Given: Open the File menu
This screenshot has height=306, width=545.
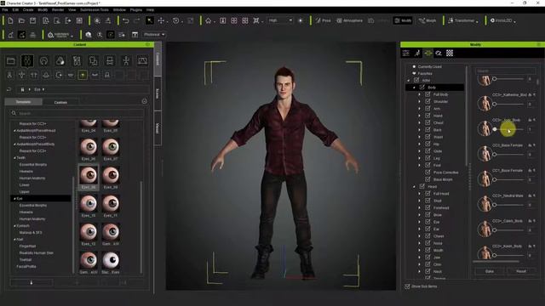Looking at the screenshot, I should [x=5, y=9].
